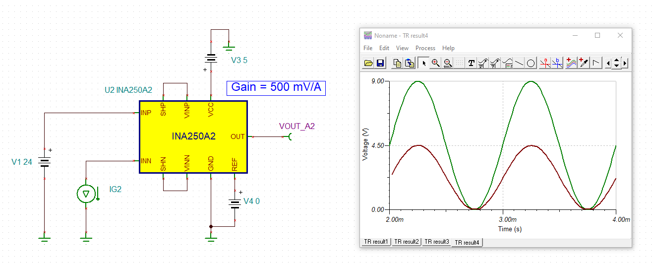652x268 pixels.
Task: Minimize the TR result4 window
Action: 575,36
